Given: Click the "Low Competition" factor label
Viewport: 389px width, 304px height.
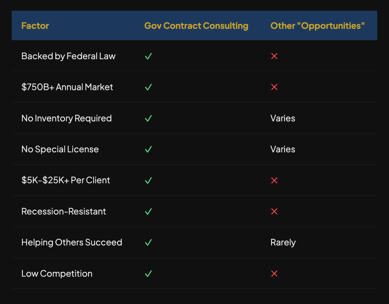Looking at the screenshot, I should tap(57, 274).
